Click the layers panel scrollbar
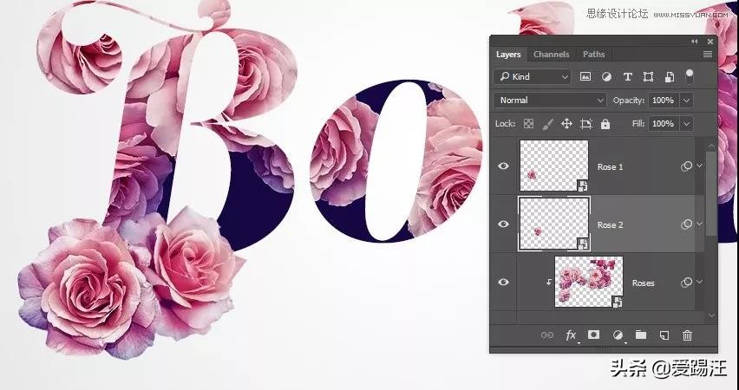The height and width of the screenshot is (390, 739). pyautogui.click(x=711, y=193)
